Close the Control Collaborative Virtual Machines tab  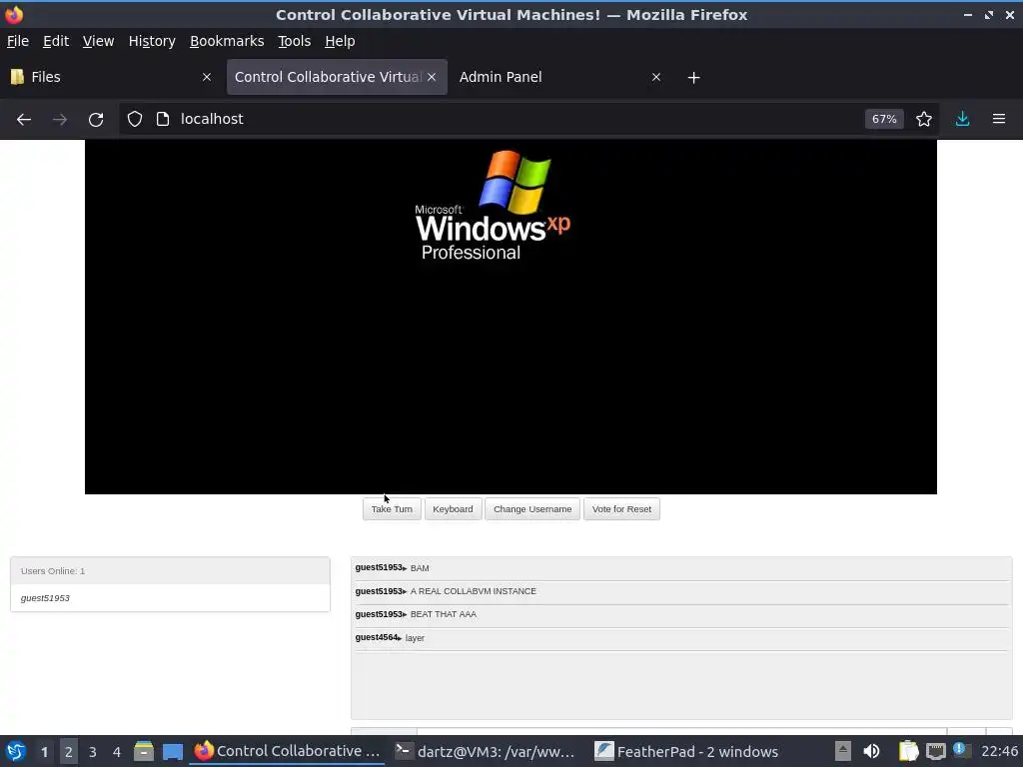point(432,77)
